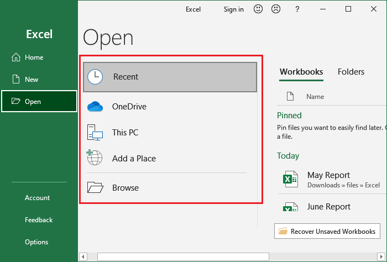Select New in the sidebar

point(39,79)
